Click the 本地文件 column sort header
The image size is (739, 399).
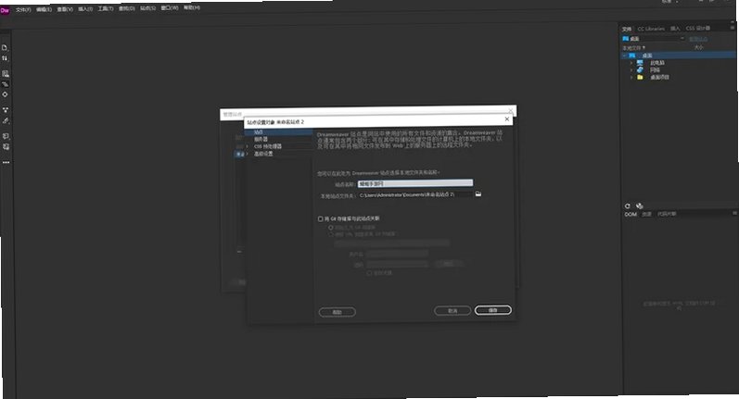633,48
